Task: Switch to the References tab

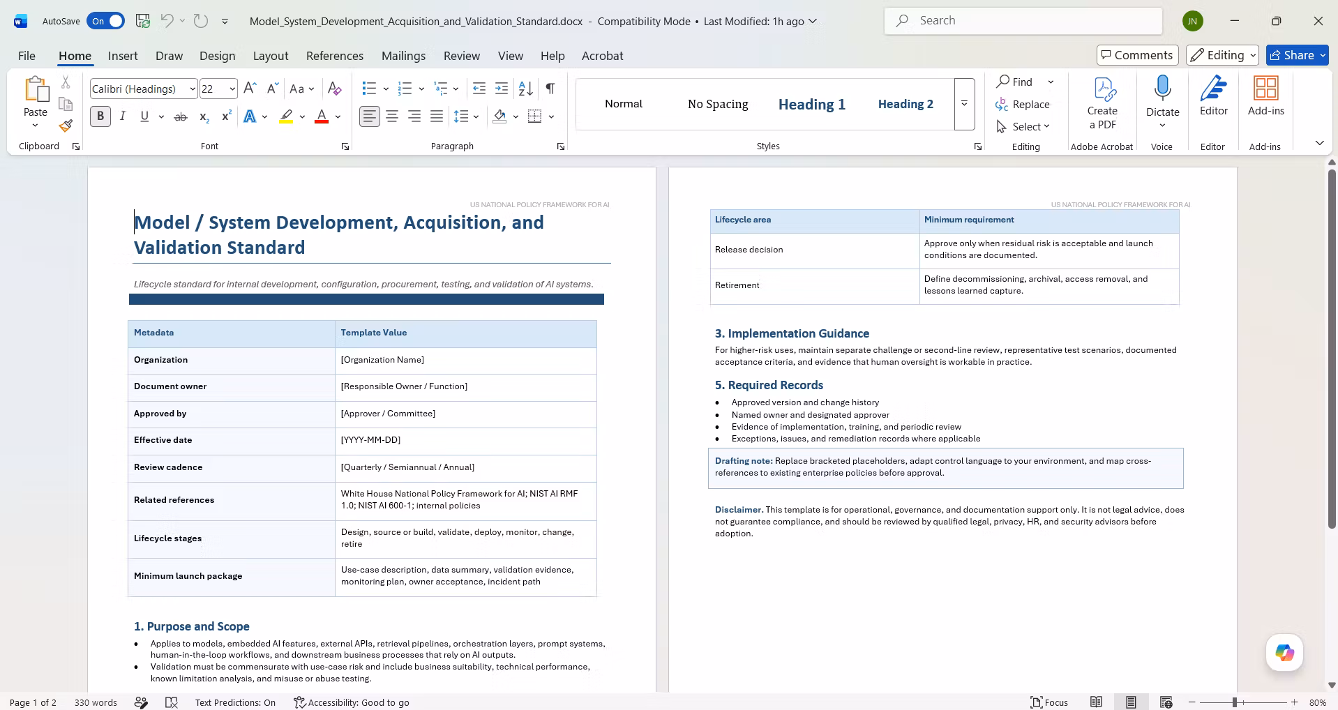Action: (334, 56)
